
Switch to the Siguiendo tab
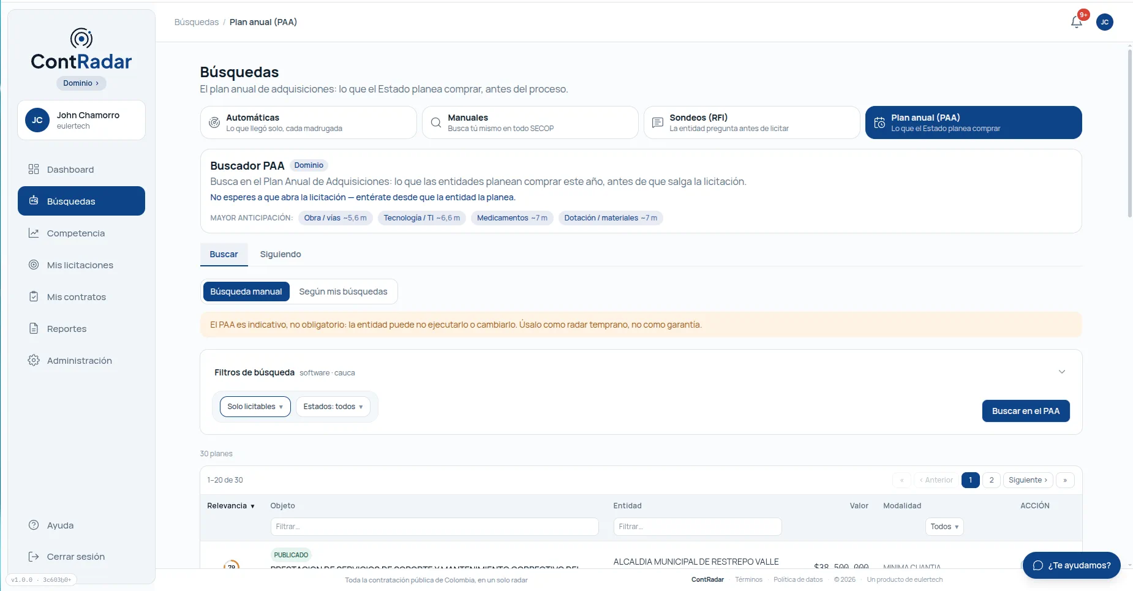[280, 254]
